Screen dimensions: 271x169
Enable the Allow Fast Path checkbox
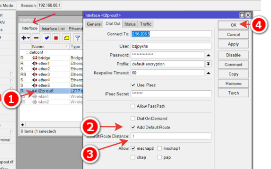click(x=133, y=106)
